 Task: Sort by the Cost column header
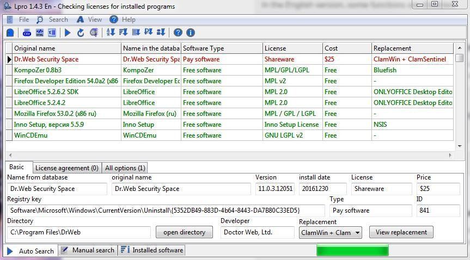click(x=347, y=48)
